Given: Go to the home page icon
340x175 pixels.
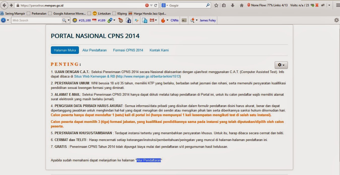Looking at the screenshot, I should point(241,5).
